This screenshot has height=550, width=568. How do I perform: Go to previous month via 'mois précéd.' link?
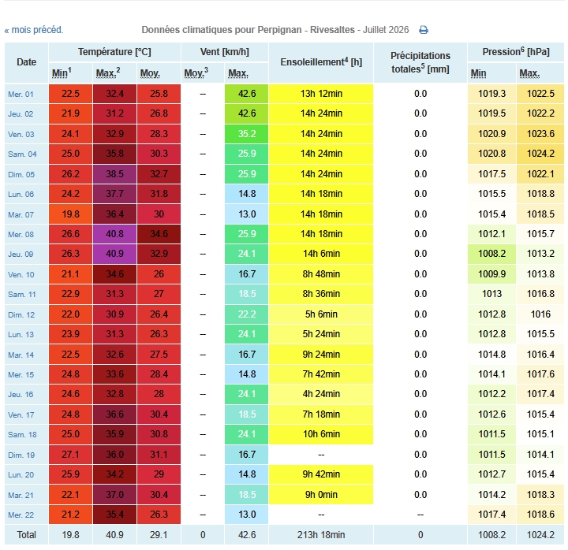click(34, 30)
